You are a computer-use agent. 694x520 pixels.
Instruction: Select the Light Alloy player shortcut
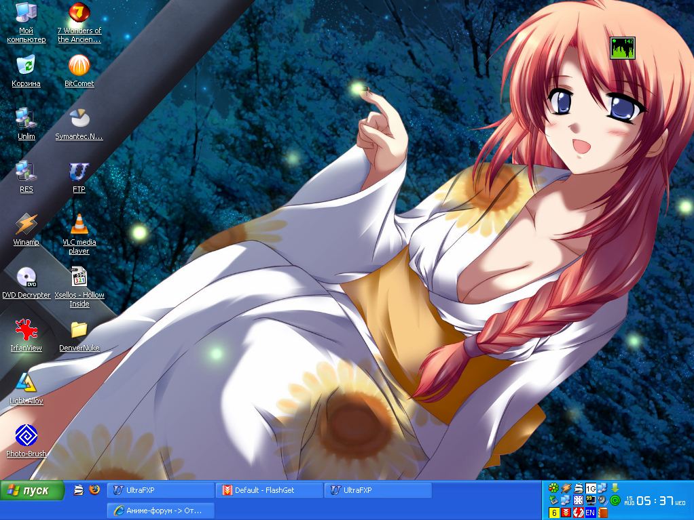26,388
